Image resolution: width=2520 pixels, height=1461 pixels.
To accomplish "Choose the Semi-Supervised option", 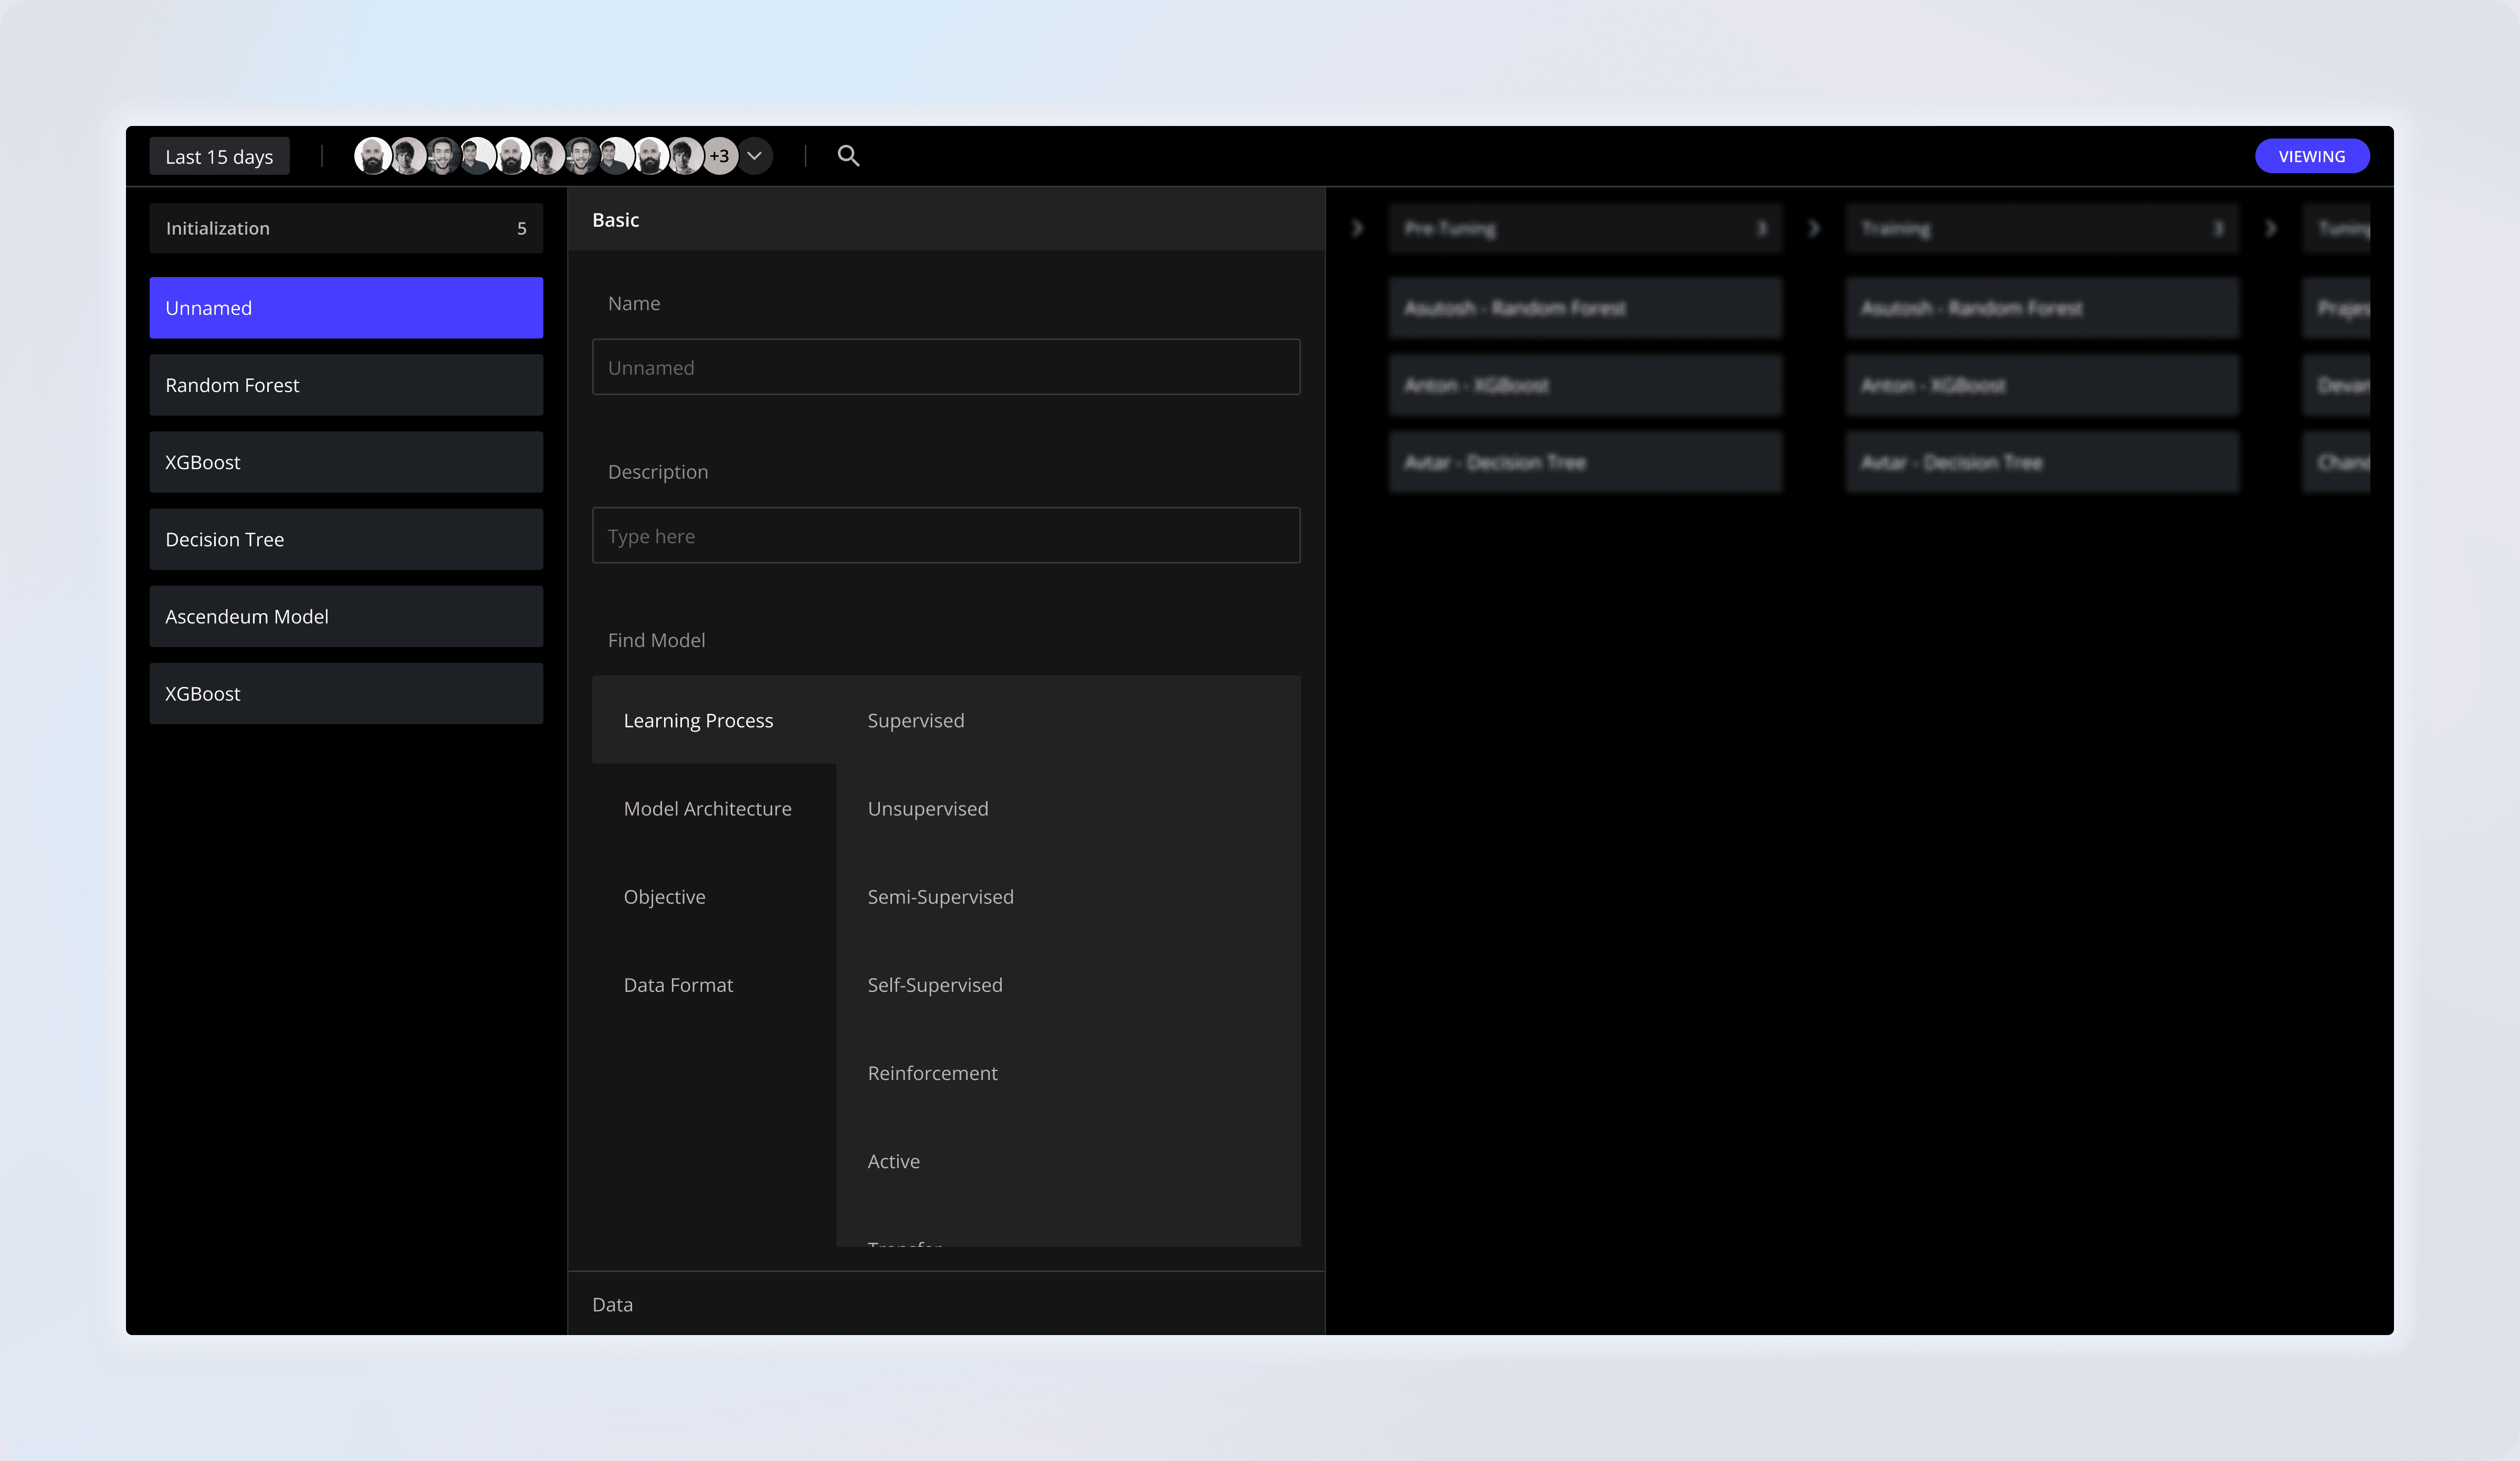I will (x=940, y=896).
